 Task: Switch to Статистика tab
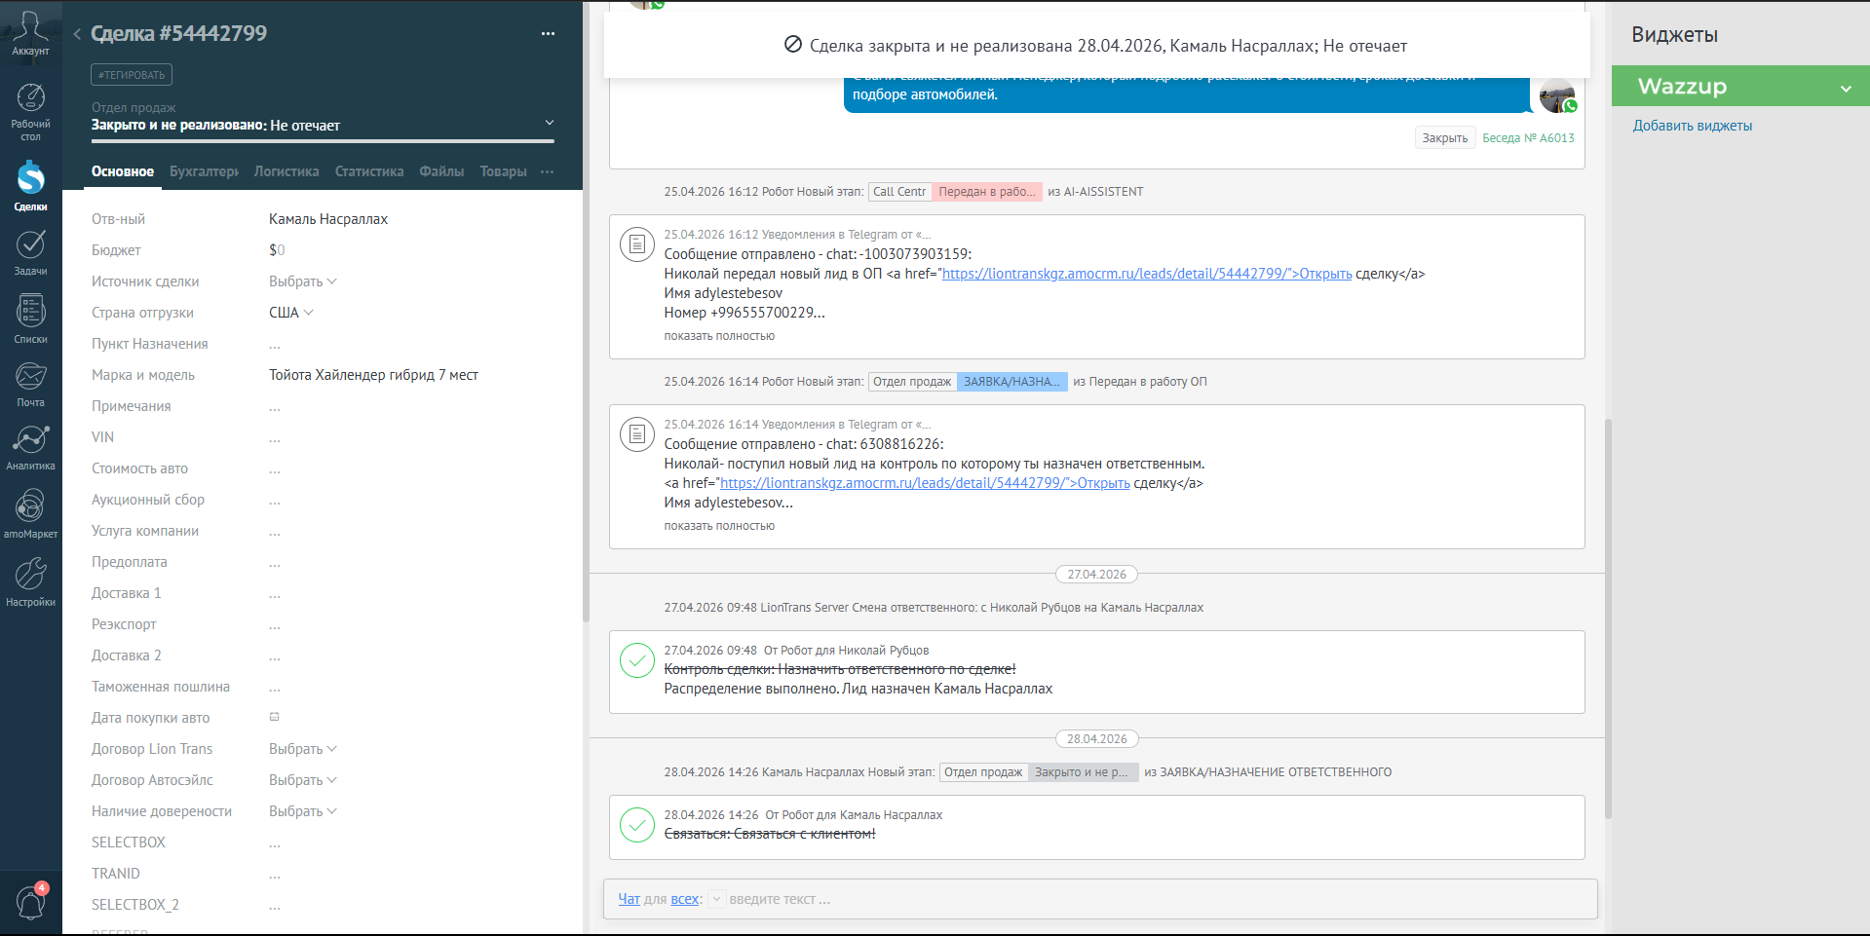[x=369, y=171]
